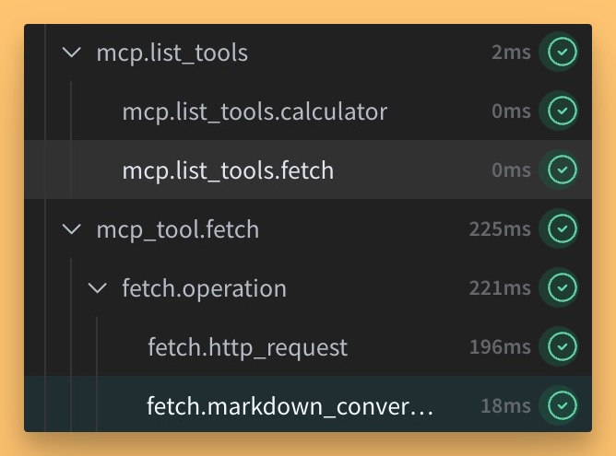
Task: Collapse the mcp.list_tools span group
Action: tap(72, 53)
